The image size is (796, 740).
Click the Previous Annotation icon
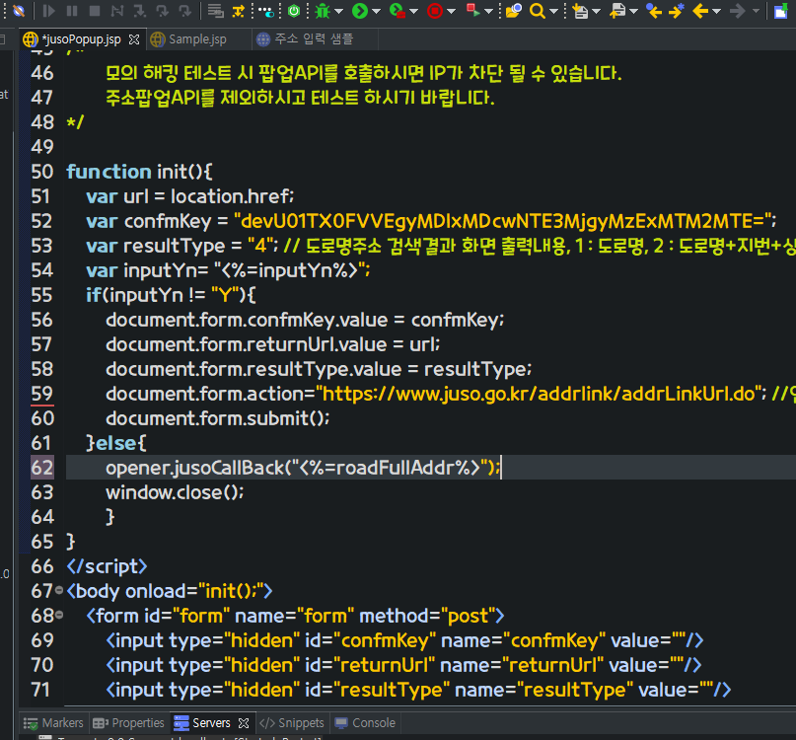coord(617,11)
